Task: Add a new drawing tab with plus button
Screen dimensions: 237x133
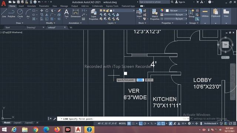Action: [71, 27]
